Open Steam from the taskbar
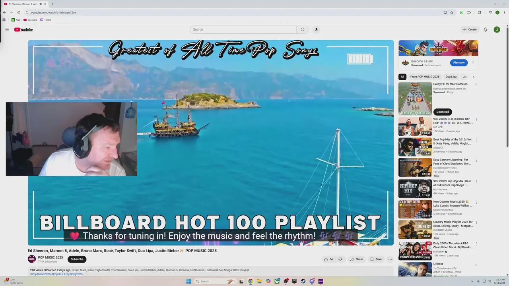Image resolution: width=509 pixels, height=286 pixels. tap(303, 281)
